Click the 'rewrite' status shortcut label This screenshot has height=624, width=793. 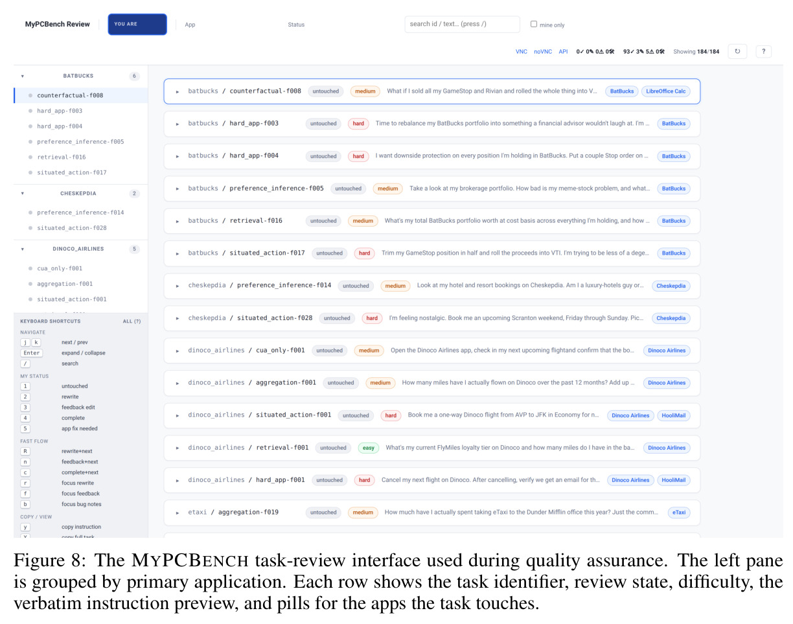[x=70, y=397]
